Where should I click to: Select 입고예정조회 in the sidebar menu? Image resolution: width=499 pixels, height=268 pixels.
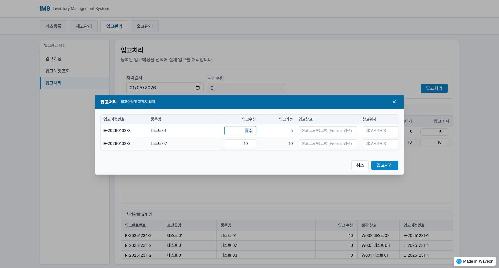coord(57,71)
